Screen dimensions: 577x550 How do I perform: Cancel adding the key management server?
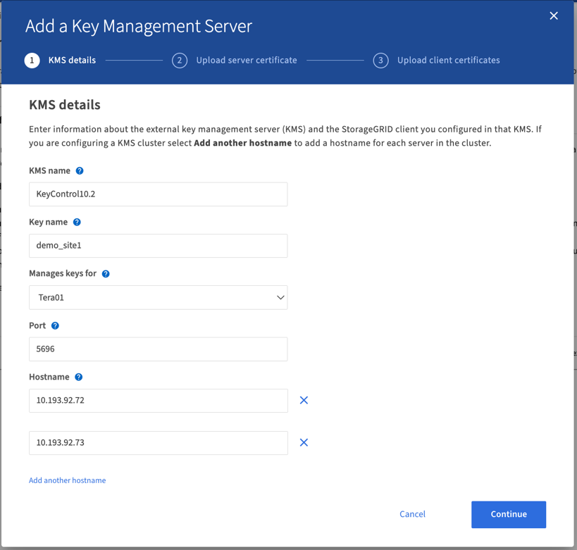(412, 515)
